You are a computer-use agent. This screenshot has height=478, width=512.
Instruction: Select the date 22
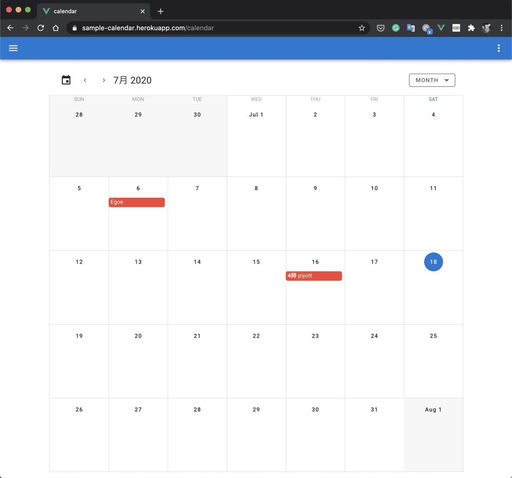[256, 336]
